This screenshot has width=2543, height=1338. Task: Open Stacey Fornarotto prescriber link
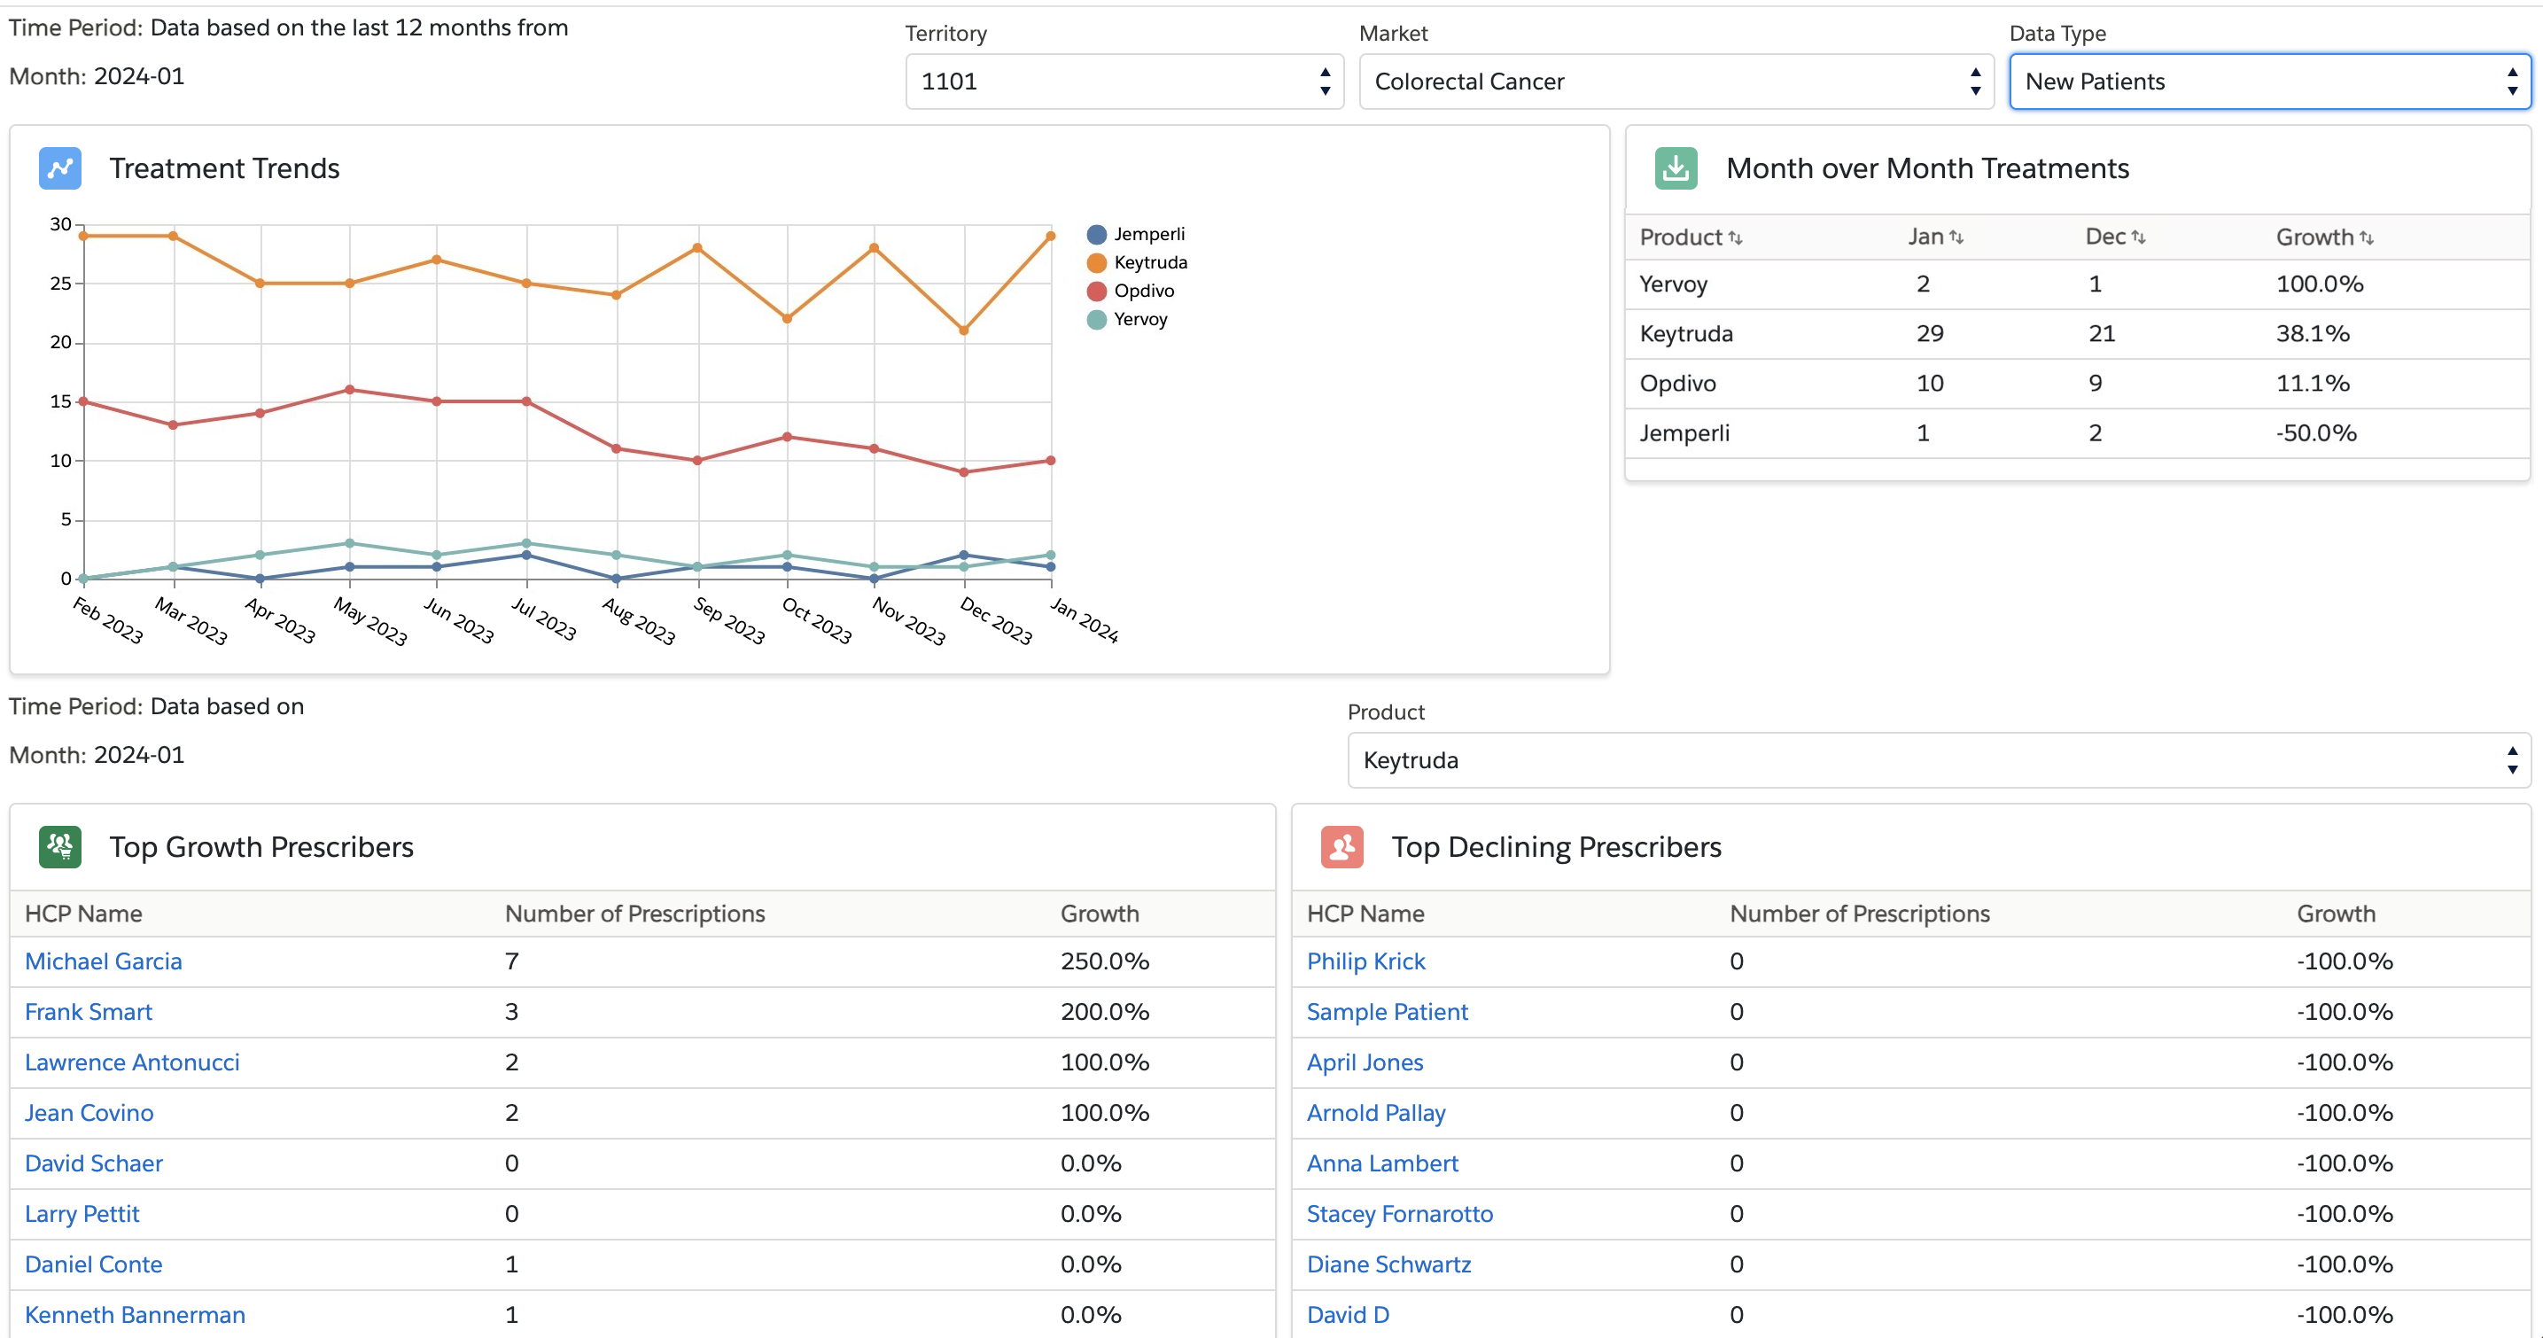pyautogui.click(x=1399, y=1214)
